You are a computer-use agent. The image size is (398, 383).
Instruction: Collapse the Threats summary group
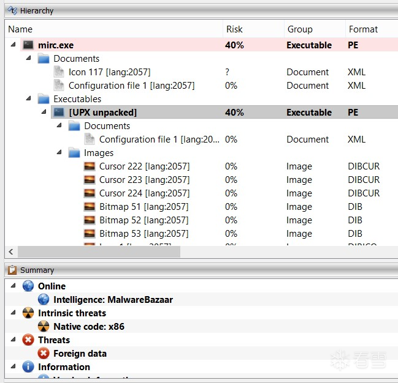coord(13,339)
